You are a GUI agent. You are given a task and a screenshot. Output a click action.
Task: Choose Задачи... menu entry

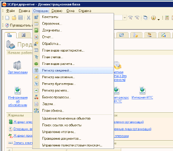pos(73,104)
